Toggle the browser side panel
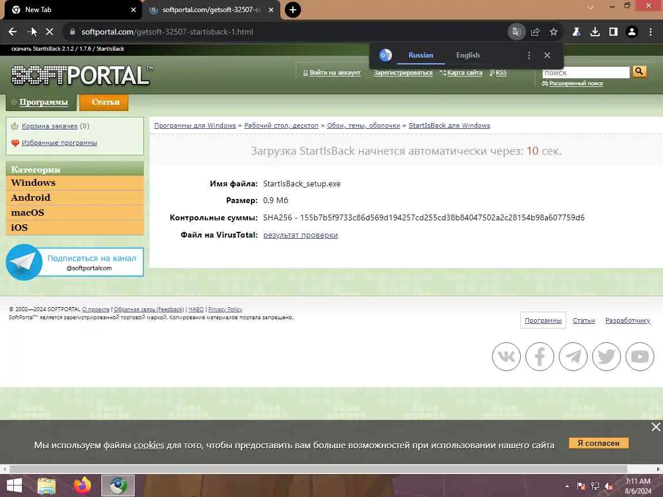This screenshot has height=497, width=663. pyautogui.click(x=613, y=32)
